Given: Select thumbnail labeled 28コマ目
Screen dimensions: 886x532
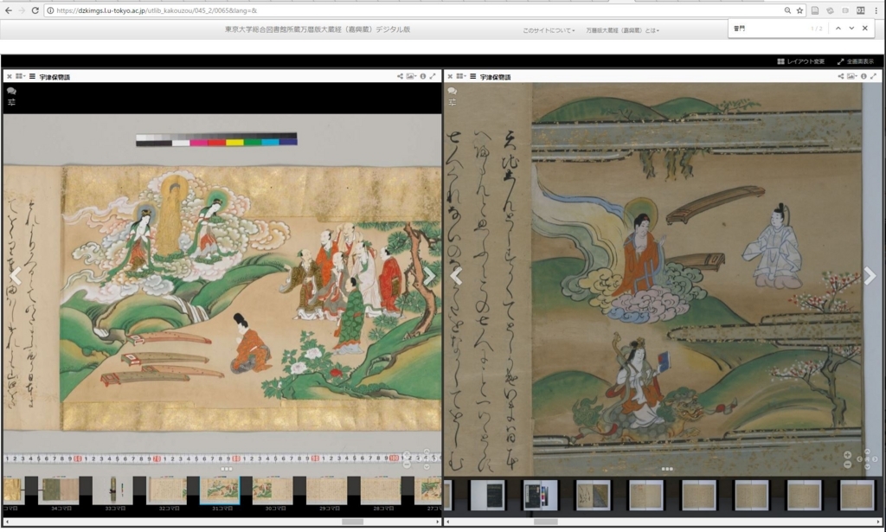Looking at the screenshot, I should click(x=382, y=490).
